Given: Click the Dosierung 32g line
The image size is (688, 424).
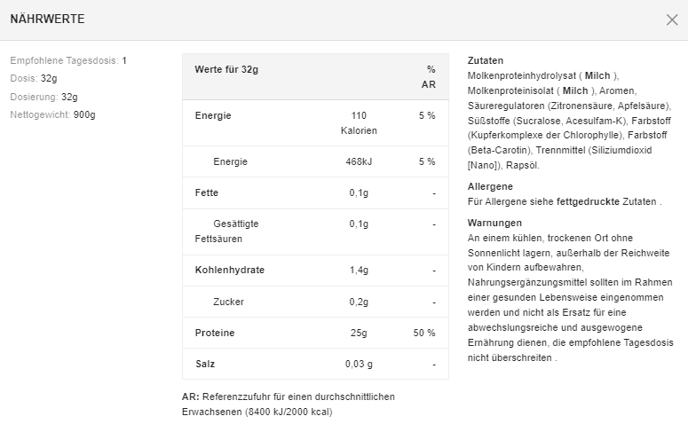Looking at the screenshot, I should [43, 97].
